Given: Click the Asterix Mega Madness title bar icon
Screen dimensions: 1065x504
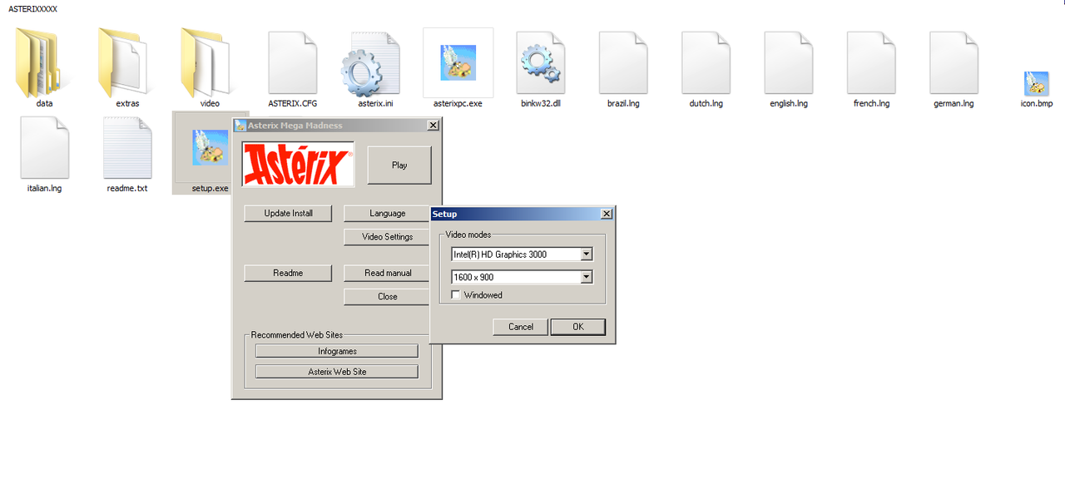Looking at the screenshot, I should [240, 126].
